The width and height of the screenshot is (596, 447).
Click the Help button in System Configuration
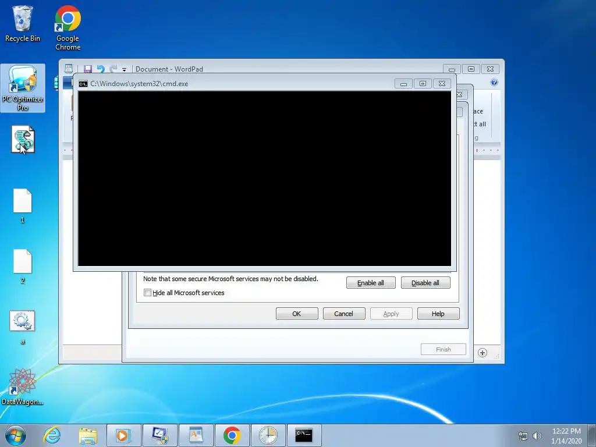[438, 314]
